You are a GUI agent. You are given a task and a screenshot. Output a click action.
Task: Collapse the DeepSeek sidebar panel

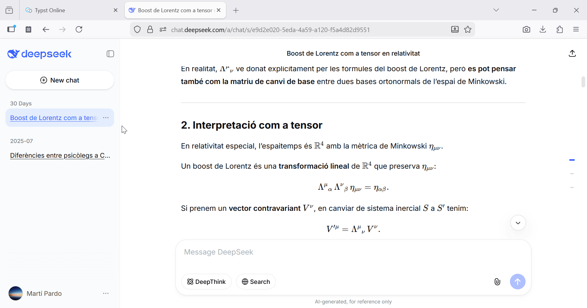[x=110, y=54]
